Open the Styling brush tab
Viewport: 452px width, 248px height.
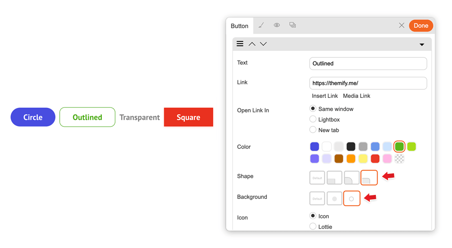[x=261, y=25]
